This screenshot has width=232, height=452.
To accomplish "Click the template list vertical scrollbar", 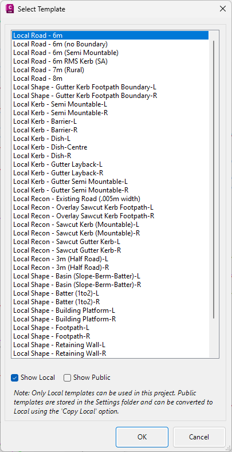I will [x=214, y=179].
